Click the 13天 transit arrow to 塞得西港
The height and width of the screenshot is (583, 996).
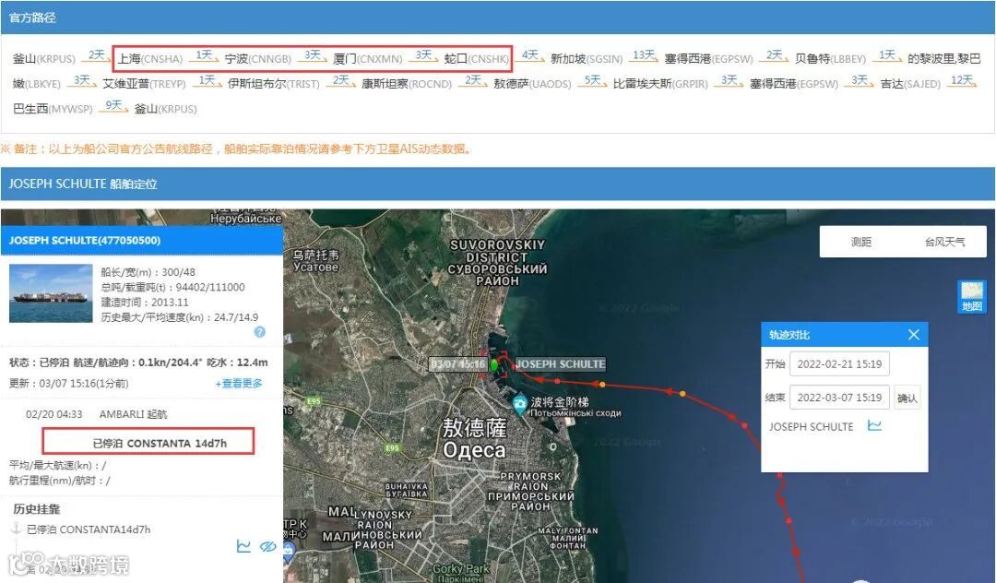[644, 56]
